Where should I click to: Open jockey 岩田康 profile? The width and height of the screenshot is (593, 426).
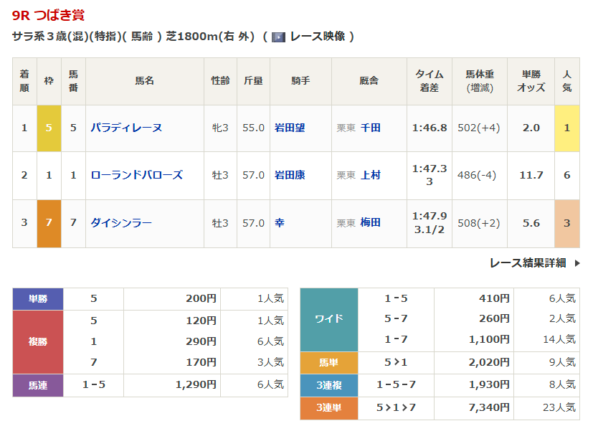click(290, 175)
